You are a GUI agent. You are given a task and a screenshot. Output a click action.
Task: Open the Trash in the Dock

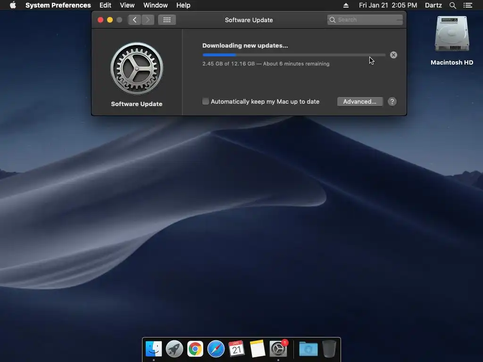pyautogui.click(x=329, y=349)
